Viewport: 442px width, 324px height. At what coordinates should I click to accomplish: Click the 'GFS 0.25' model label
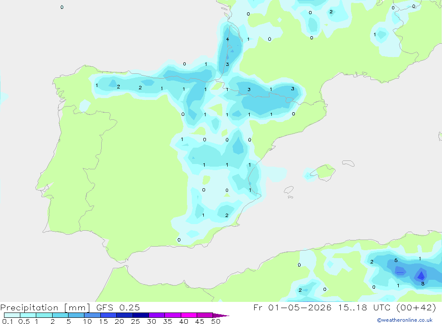(118, 307)
